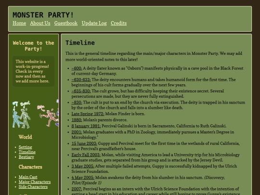Click the Welcome to the Party! heading

33,46
